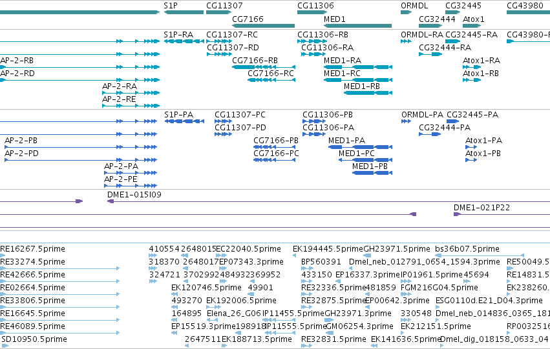Select protein Atox1-PA

click(483, 141)
